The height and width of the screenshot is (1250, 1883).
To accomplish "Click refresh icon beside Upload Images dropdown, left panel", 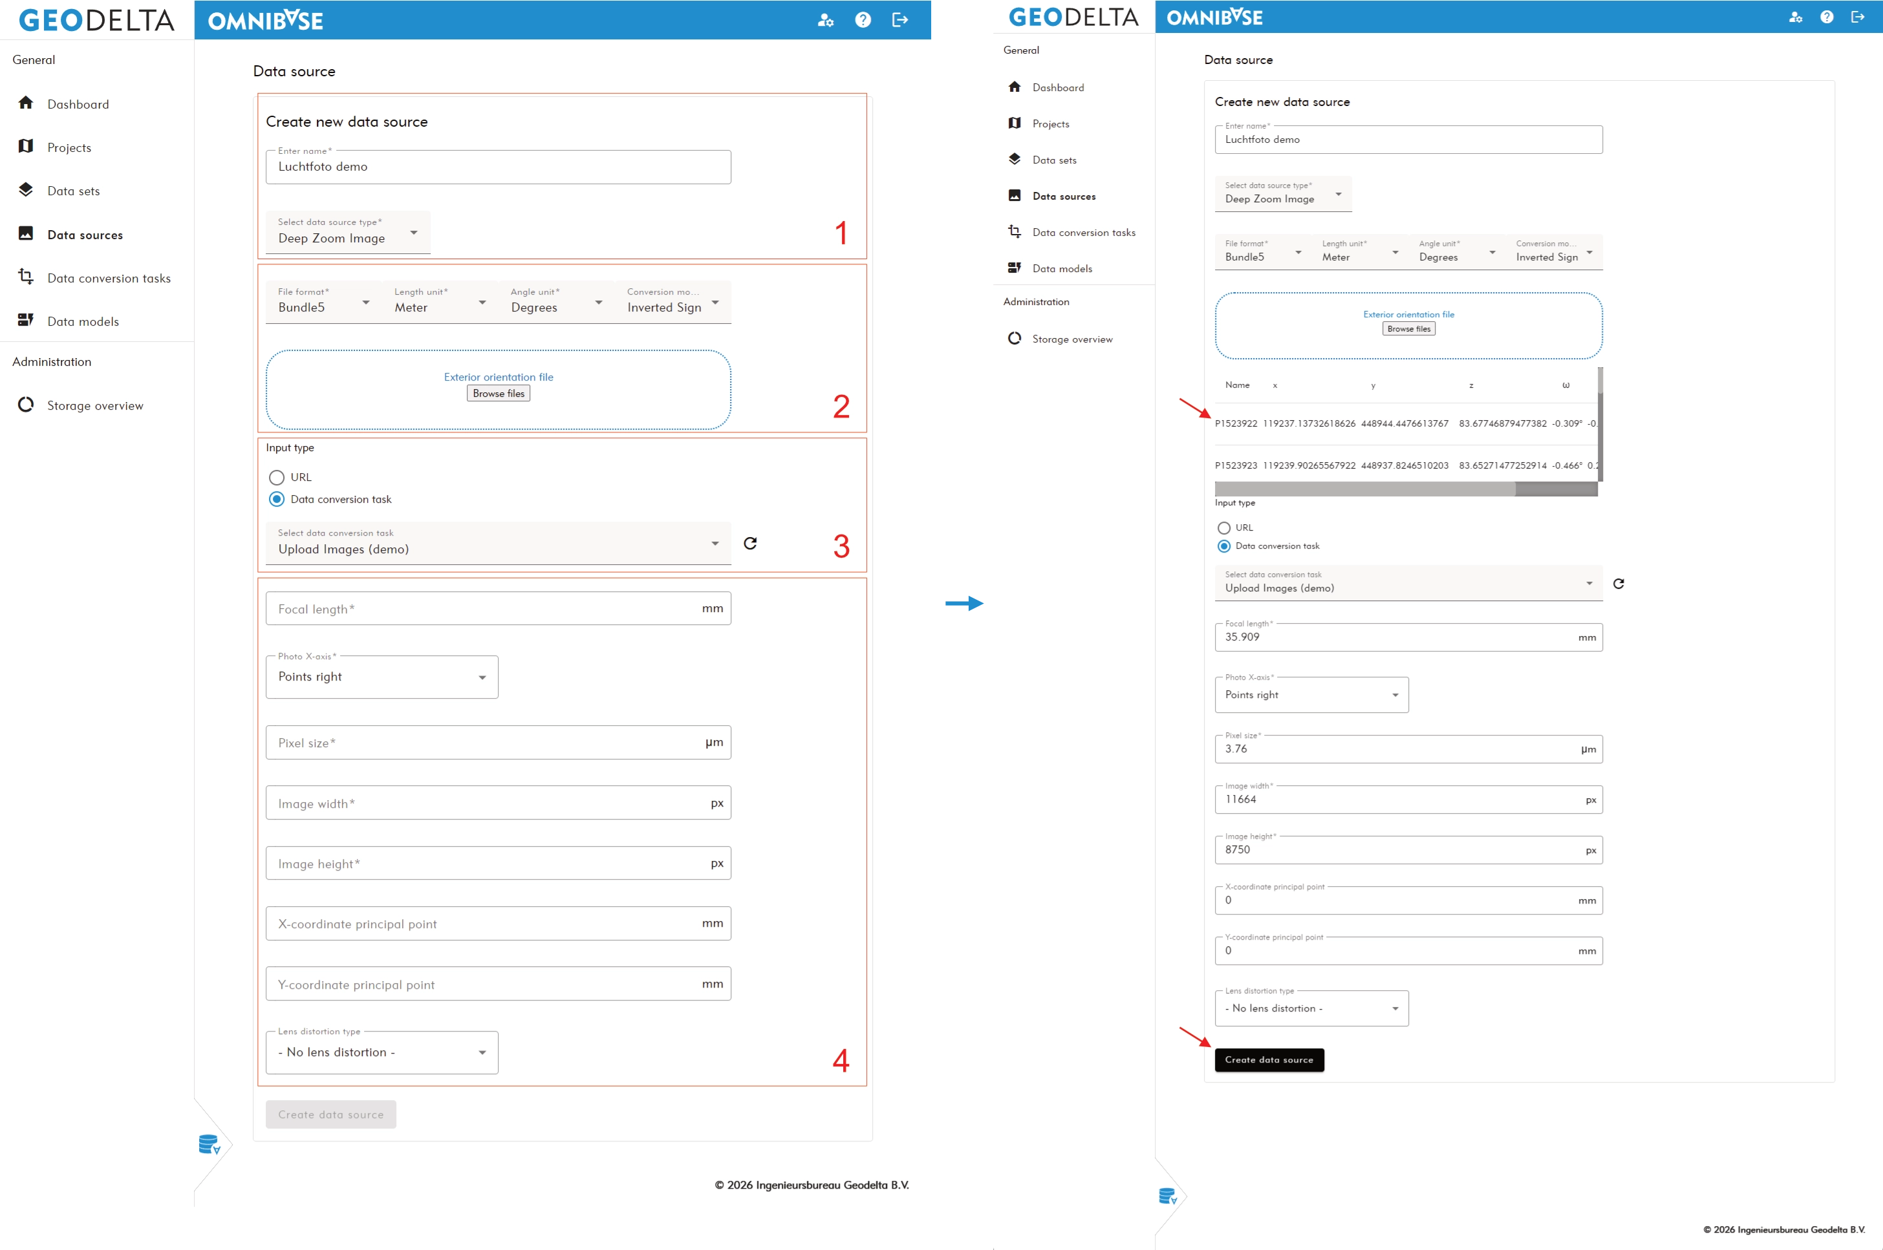I will pos(749,543).
